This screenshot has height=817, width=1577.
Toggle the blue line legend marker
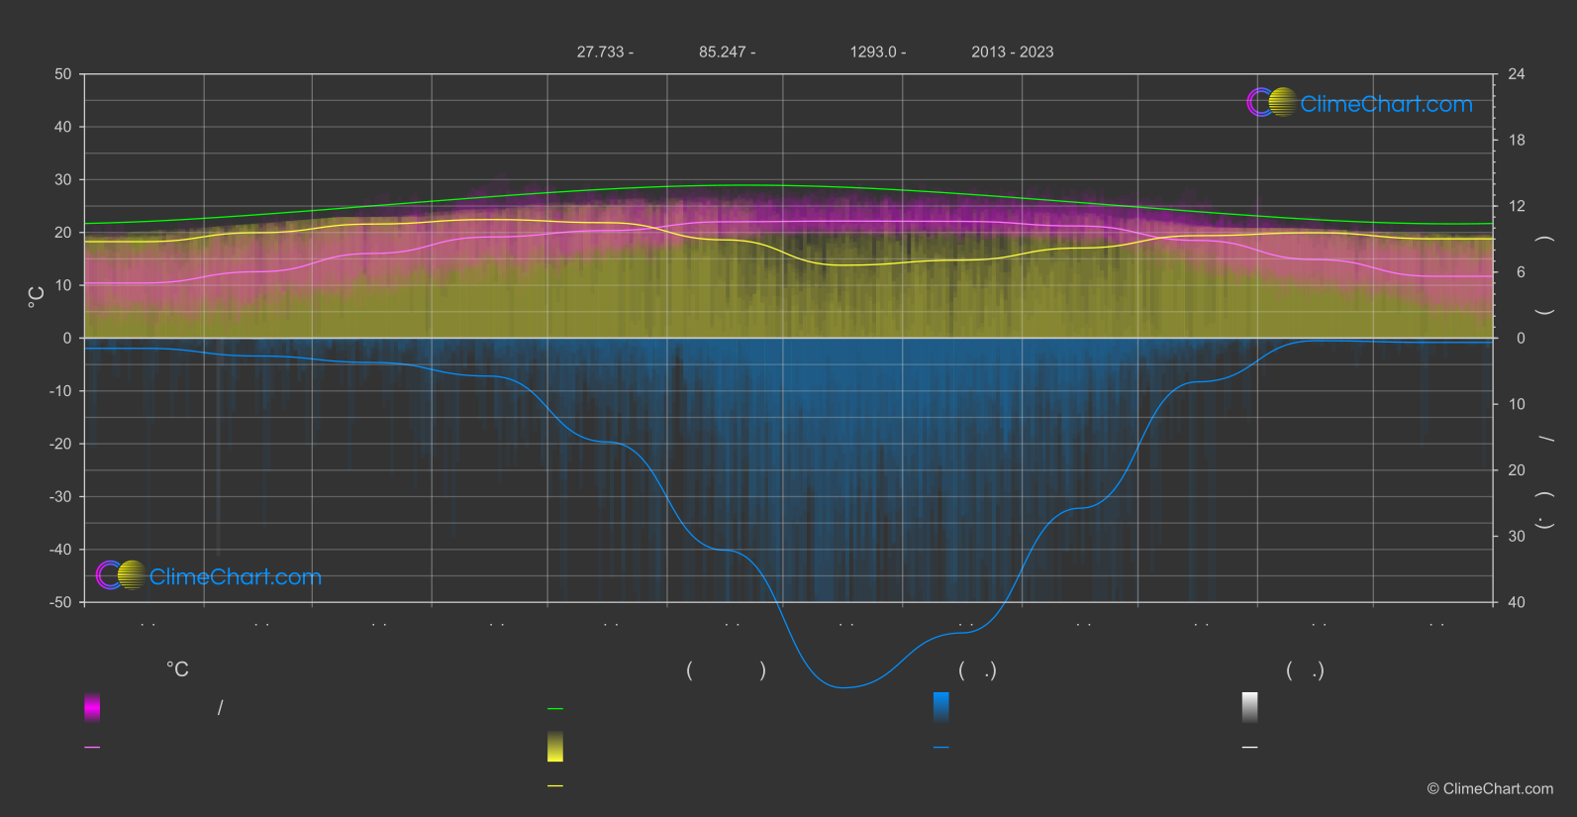coord(941,748)
